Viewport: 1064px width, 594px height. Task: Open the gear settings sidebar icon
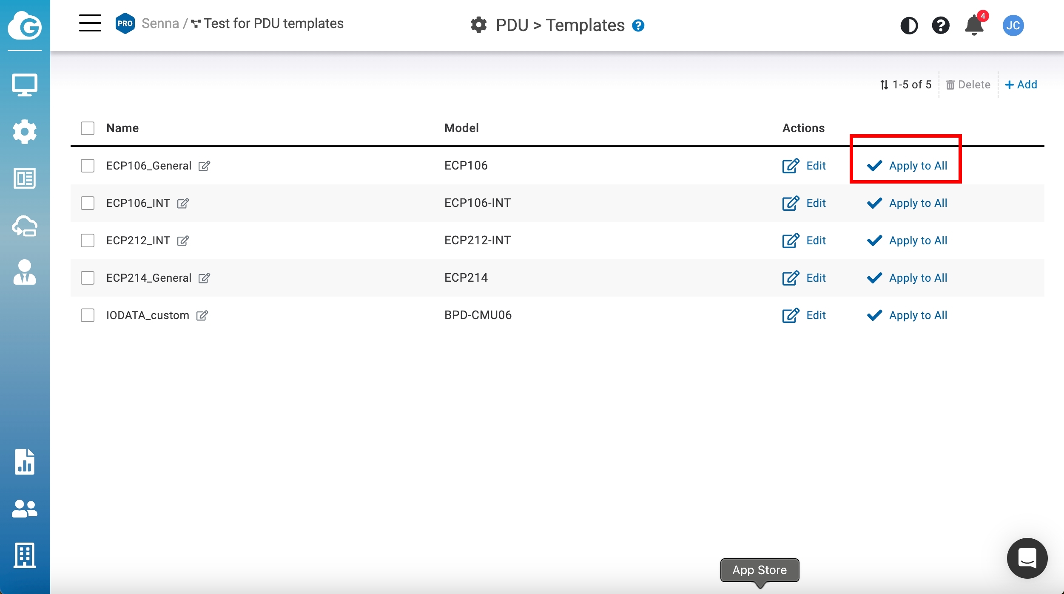click(x=25, y=132)
